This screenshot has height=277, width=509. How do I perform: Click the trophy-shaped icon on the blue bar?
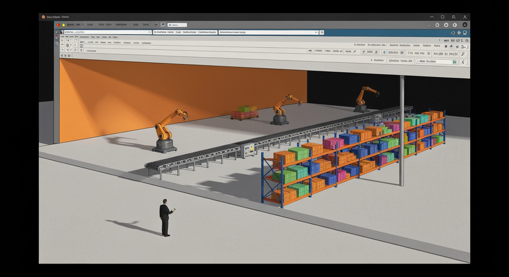tap(465, 33)
